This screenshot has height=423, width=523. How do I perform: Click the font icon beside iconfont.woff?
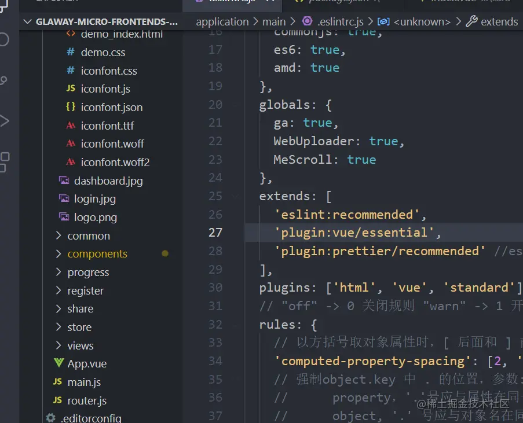(71, 144)
